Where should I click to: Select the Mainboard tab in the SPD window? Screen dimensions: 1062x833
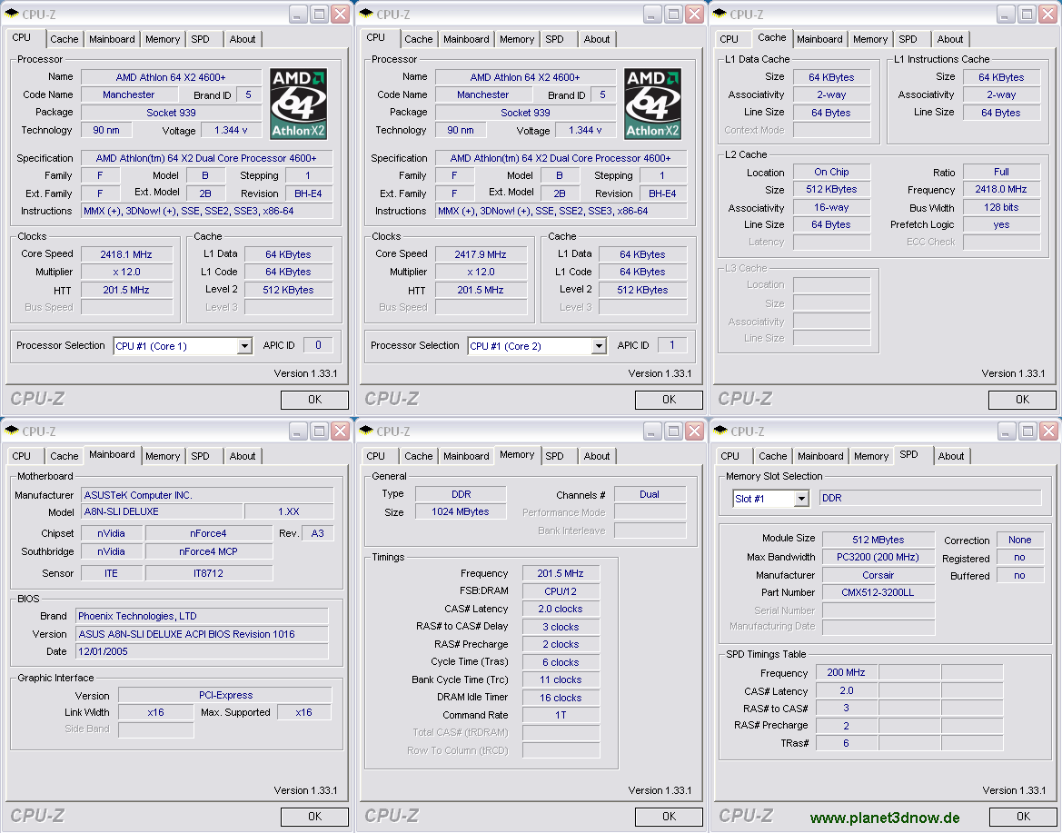coord(820,456)
